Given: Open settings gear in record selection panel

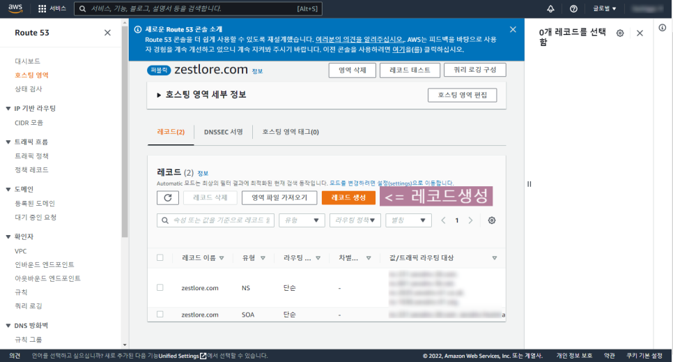Looking at the screenshot, I should click(620, 33).
